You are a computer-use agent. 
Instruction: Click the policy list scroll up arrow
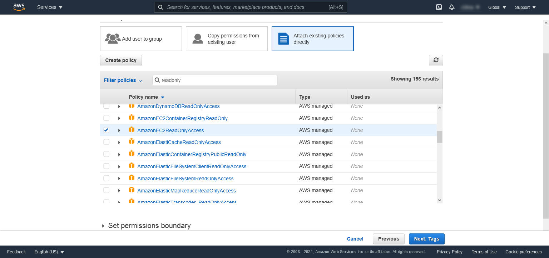(440, 108)
